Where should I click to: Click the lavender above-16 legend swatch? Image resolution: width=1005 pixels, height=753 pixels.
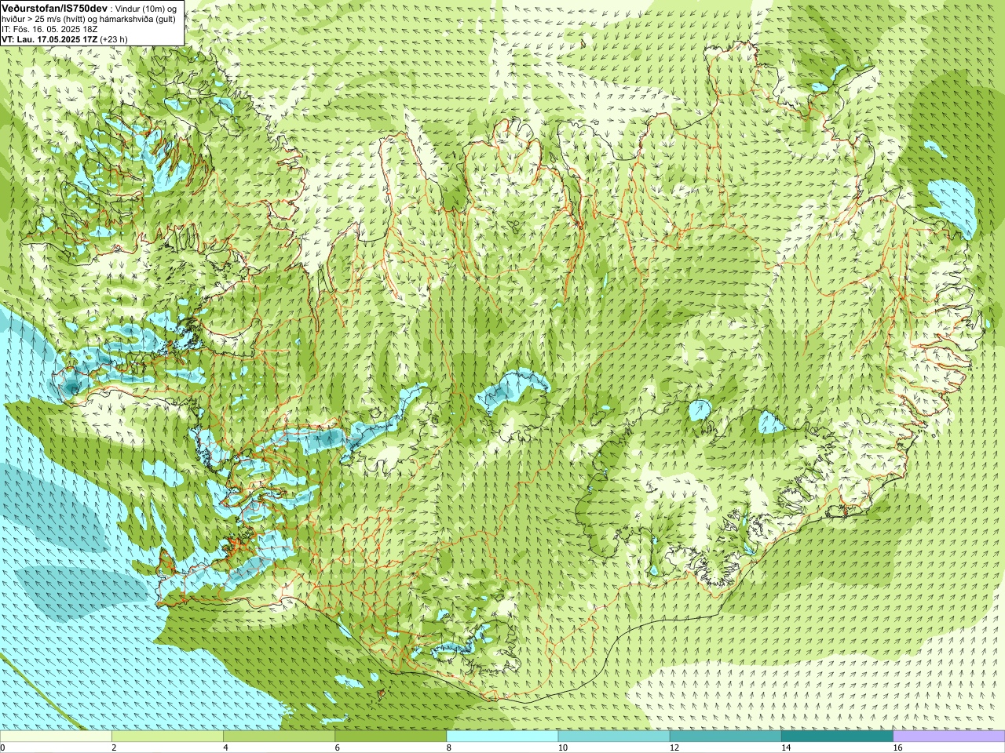(948, 737)
